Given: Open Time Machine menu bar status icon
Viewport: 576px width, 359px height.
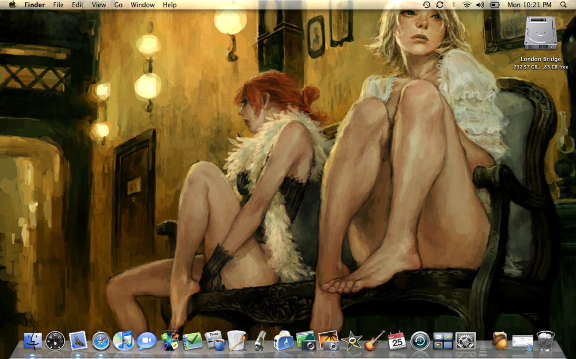Looking at the screenshot, I should [x=427, y=5].
